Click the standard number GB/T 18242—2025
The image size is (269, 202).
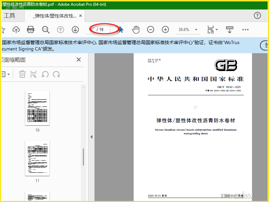229,87
